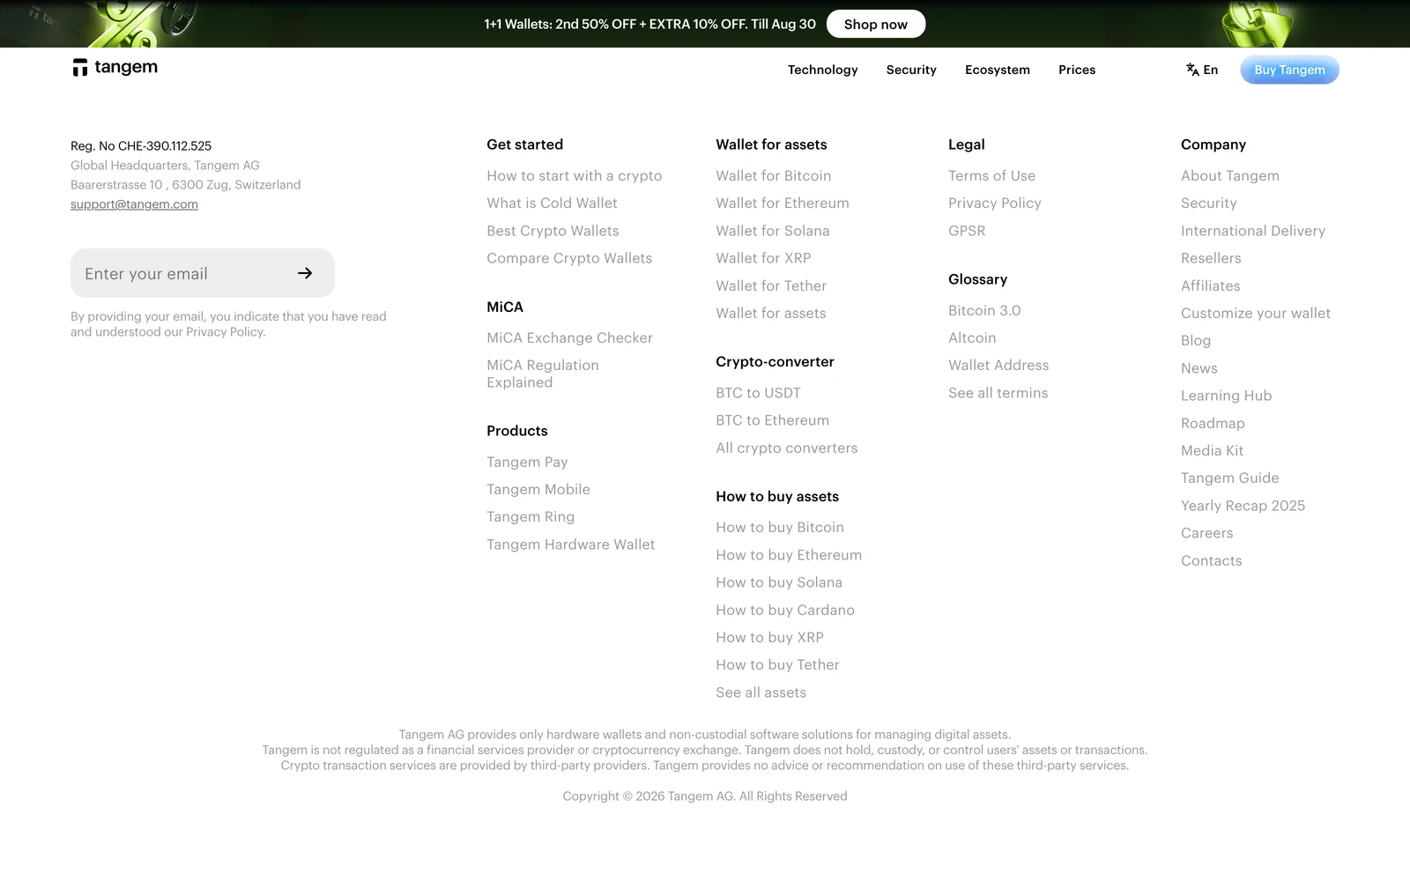The image size is (1410, 881).
Task: Click Shop now in promo banner
Action: coord(875,24)
